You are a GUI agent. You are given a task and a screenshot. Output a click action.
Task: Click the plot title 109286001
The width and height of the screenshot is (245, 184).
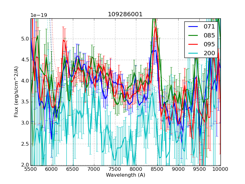[x=125, y=14]
